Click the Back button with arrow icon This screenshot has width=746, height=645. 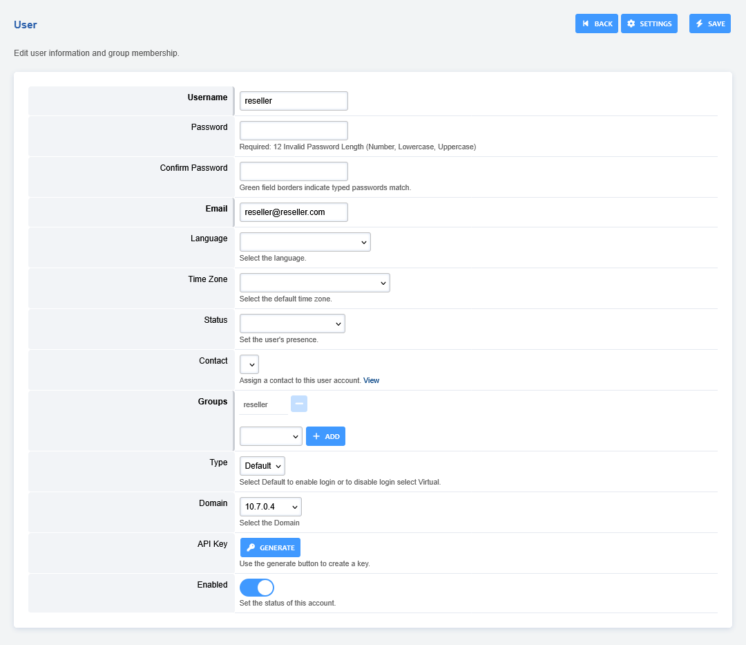[596, 24]
